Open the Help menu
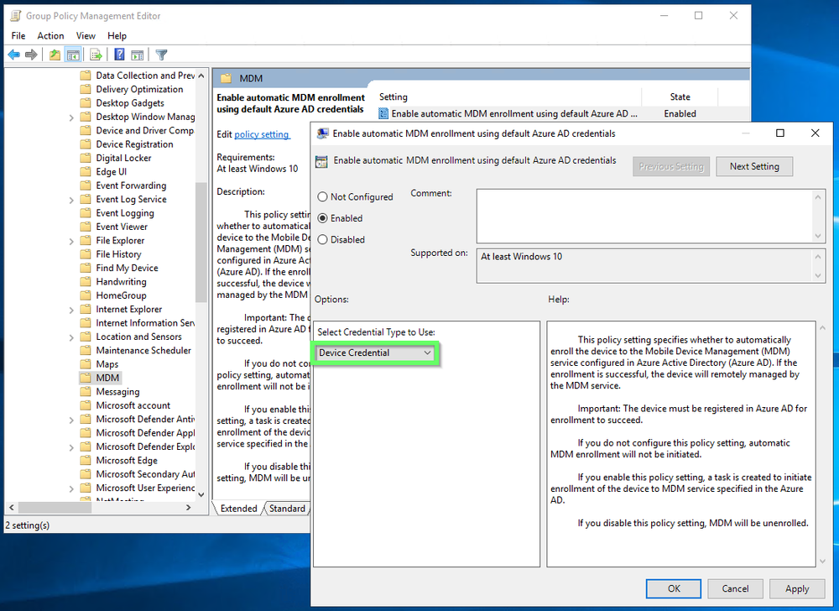 coord(117,36)
